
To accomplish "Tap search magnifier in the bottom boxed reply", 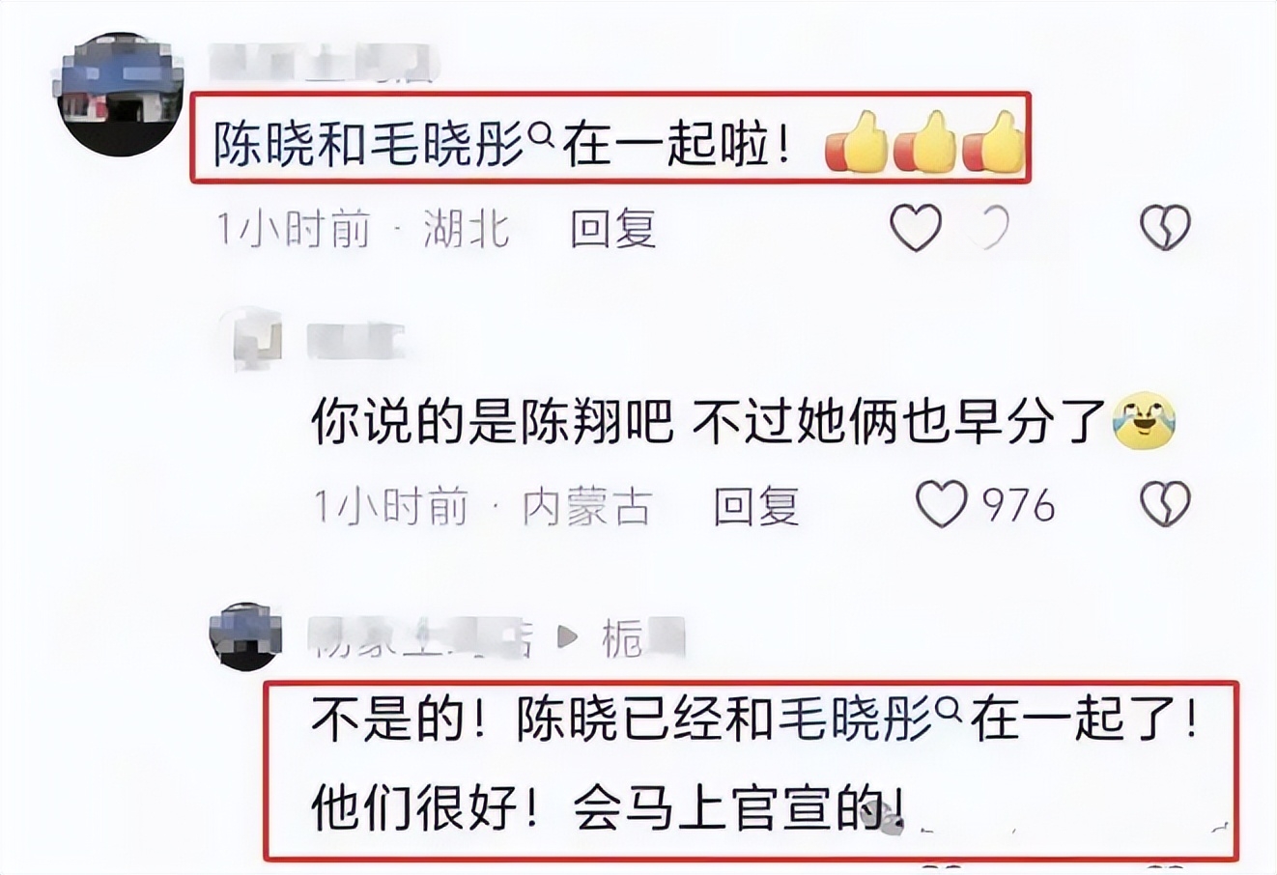I will point(950,711).
